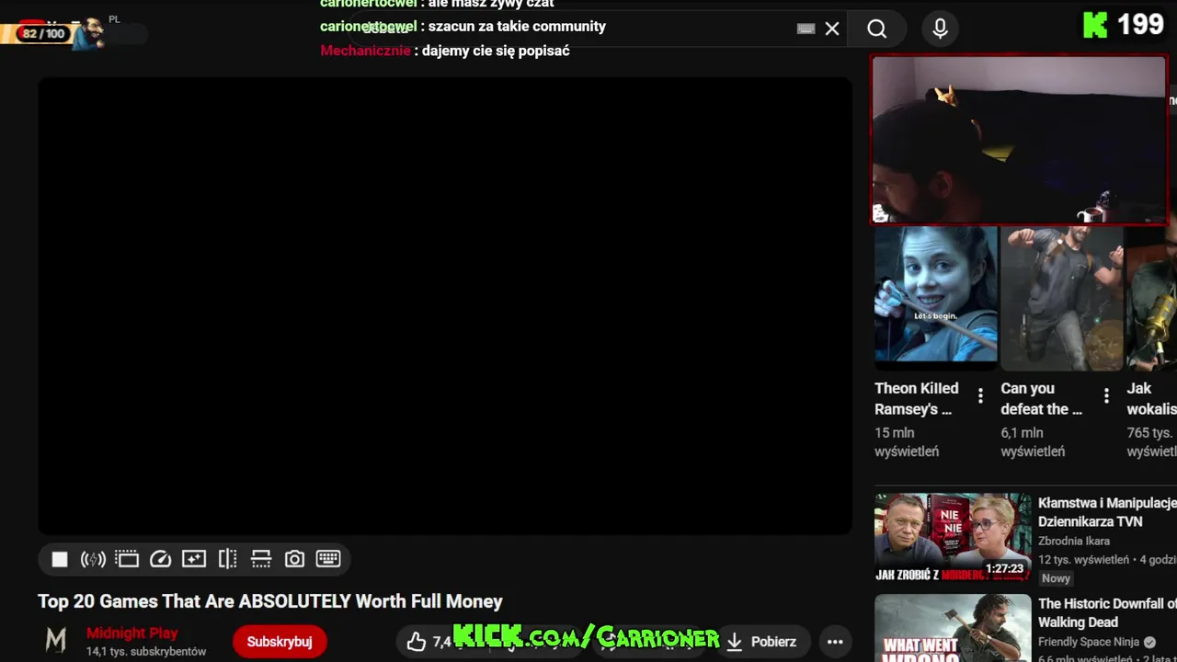The width and height of the screenshot is (1177, 662).
Task: Click the 1:27:23 duration label
Action: coord(1004,569)
